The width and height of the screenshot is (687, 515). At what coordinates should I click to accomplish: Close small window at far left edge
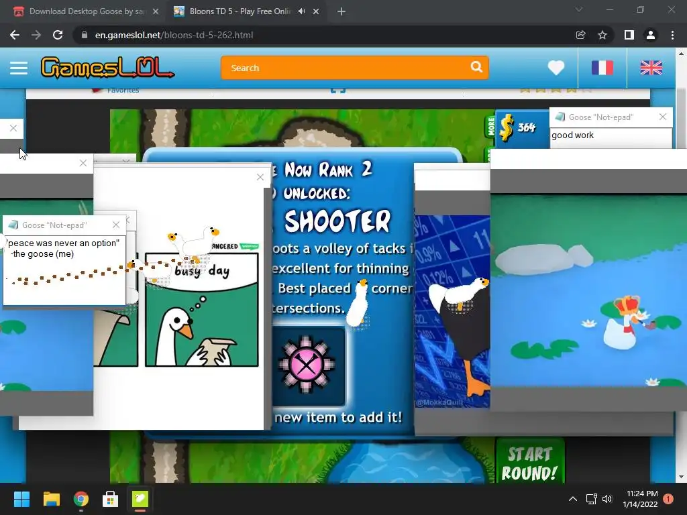coord(13,128)
